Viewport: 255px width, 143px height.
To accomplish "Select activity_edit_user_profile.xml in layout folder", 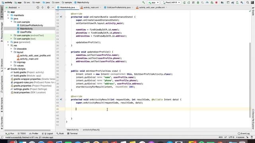I will [35, 56].
